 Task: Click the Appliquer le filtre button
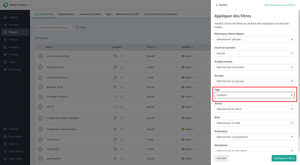(284, 158)
